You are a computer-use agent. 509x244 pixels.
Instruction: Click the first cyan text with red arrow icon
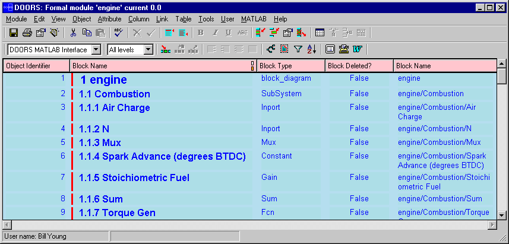click(169, 33)
